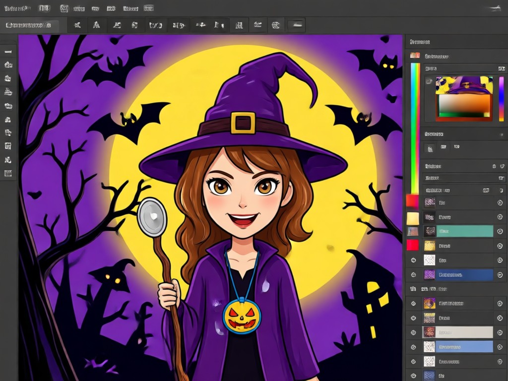Click the small multicolor icon above rainbow strip
The width and height of the screenshot is (508, 381).
click(x=415, y=56)
